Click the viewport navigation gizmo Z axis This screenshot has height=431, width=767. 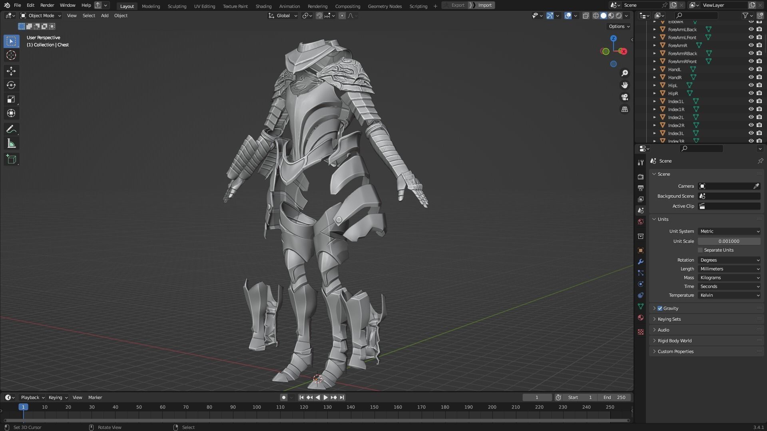[x=613, y=38]
